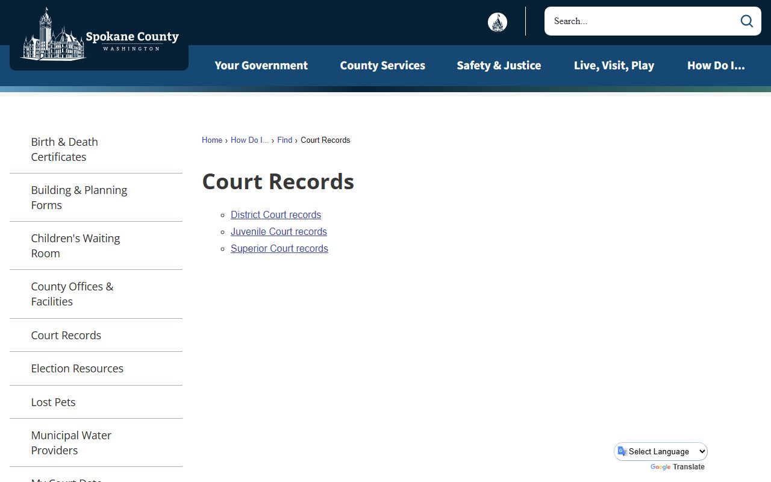The width and height of the screenshot is (771, 482).
Task: Click the search magnifier icon
Action: (747, 21)
